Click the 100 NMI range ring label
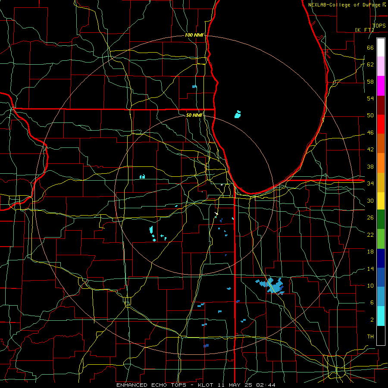 pyautogui.click(x=194, y=35)
